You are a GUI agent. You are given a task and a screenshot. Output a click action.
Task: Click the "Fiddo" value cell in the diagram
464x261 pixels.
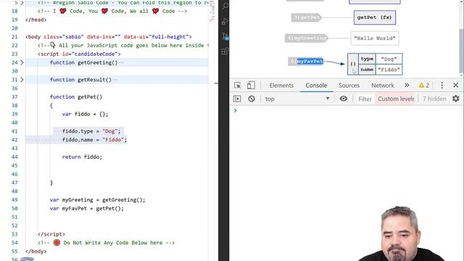(389, 70)
